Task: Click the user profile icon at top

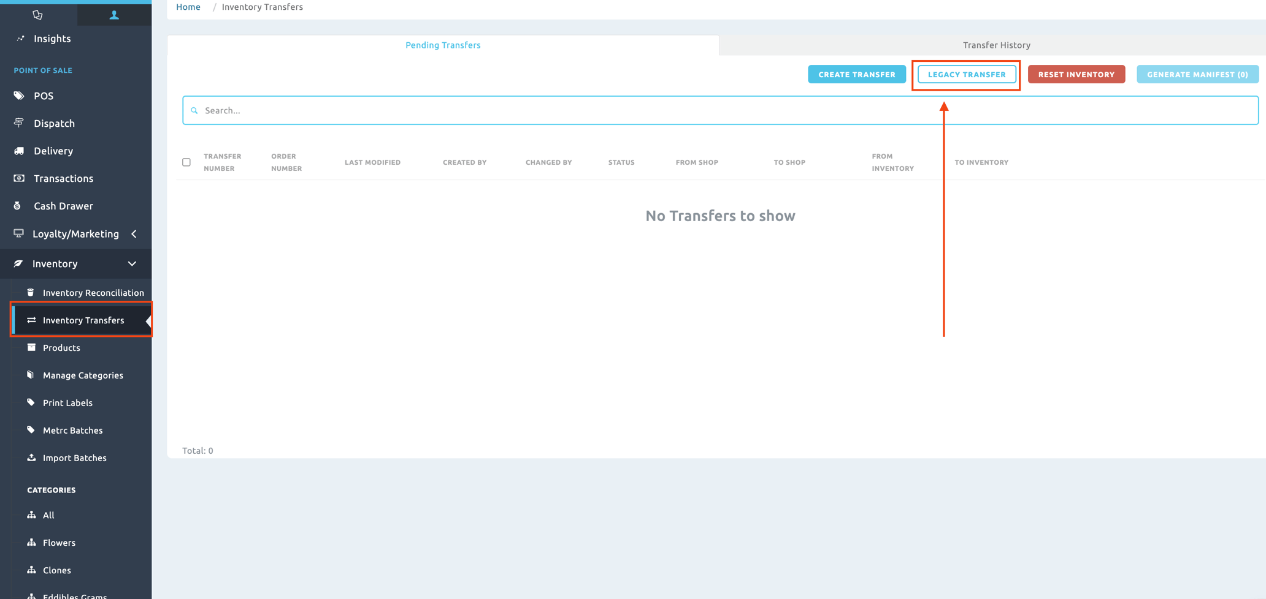Action: [114, 14]
